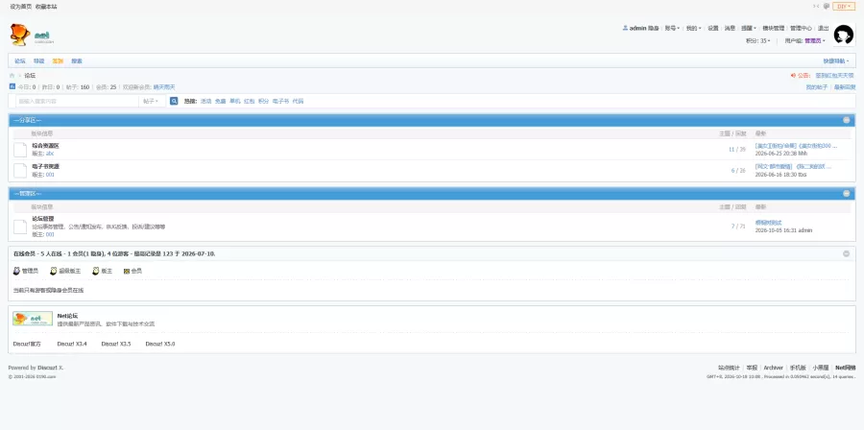Screen dimensions: 864x430
Task: Open 设置 in the user menu
Action: point(713,28)
